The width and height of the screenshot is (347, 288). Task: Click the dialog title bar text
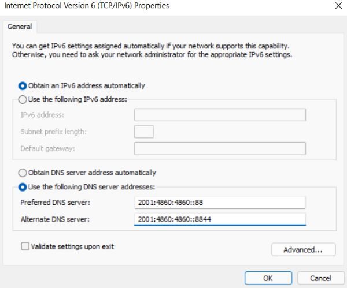tap(87, 6)
